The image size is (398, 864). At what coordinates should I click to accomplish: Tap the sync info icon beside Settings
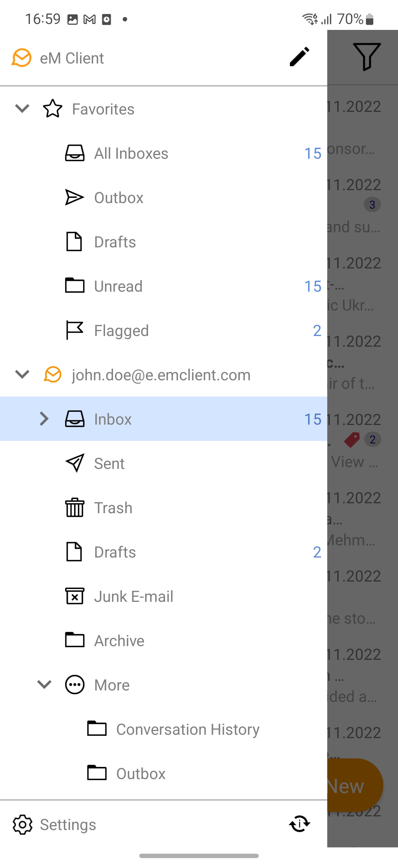[x=300, y=824]
